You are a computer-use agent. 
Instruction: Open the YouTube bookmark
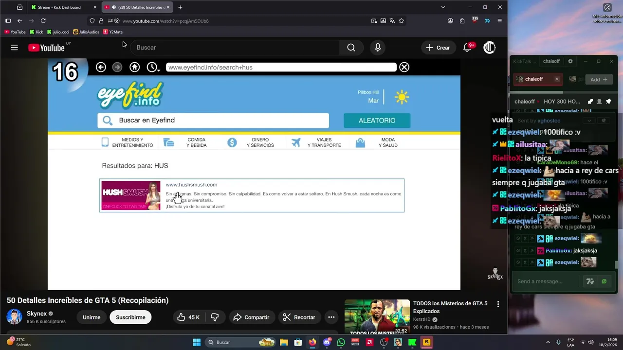[15, 32]
